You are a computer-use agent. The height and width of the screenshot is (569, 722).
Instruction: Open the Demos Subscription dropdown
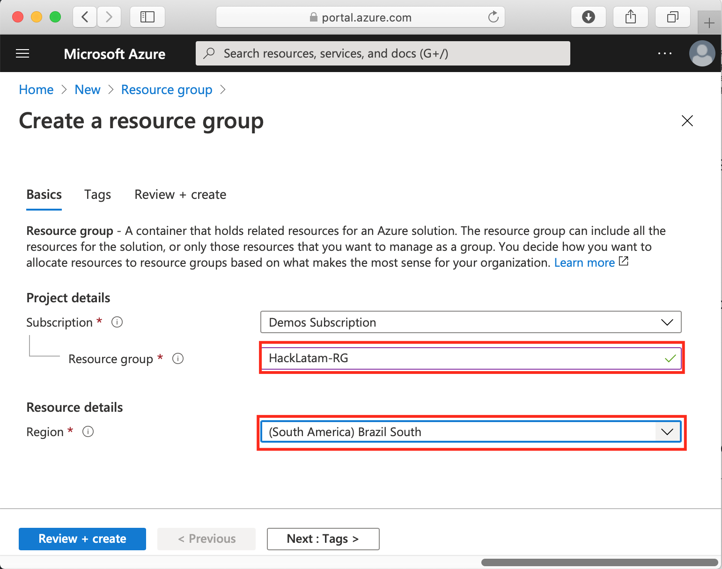471,322
